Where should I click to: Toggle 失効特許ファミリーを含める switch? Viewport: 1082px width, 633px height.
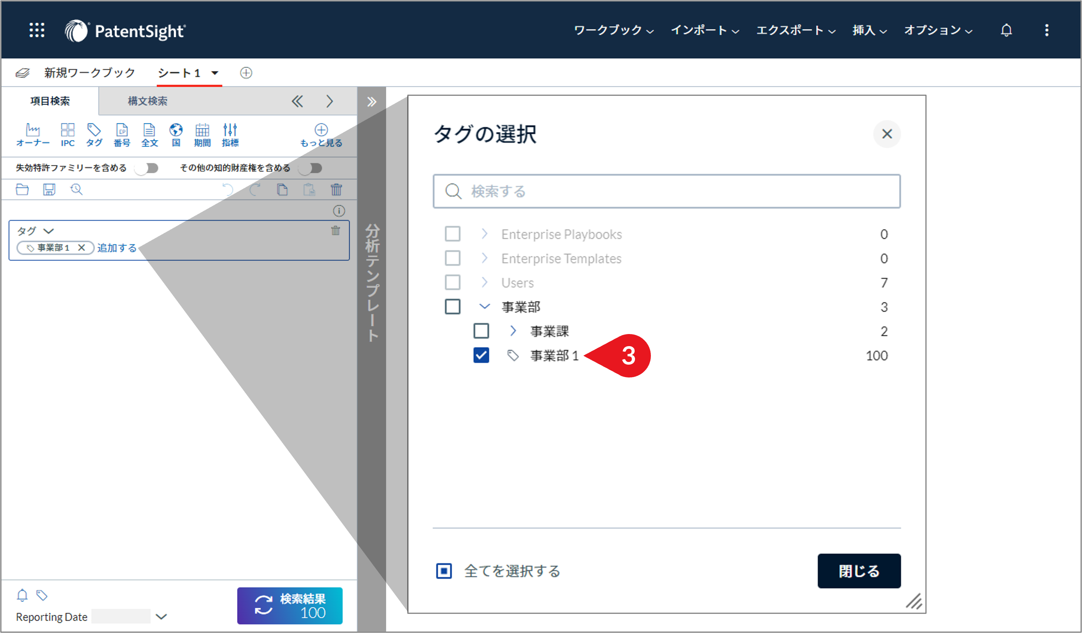click(x=147, y=168)
